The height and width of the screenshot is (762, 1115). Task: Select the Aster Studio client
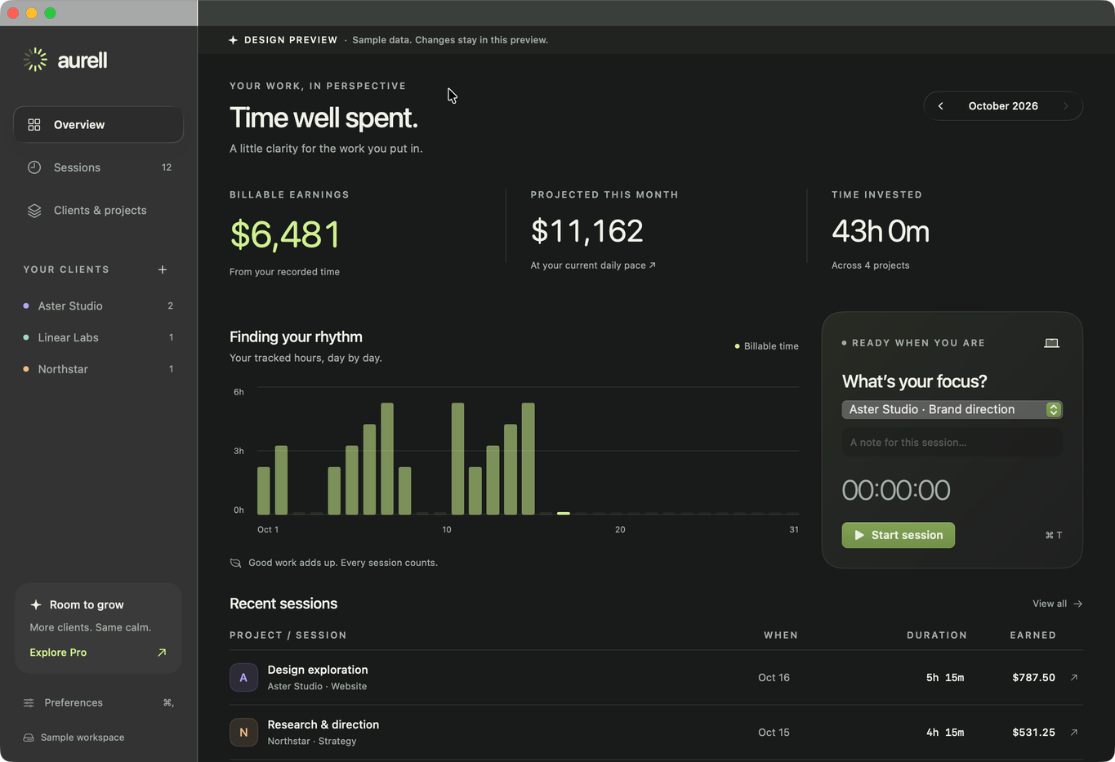click(x=98, y=305)
